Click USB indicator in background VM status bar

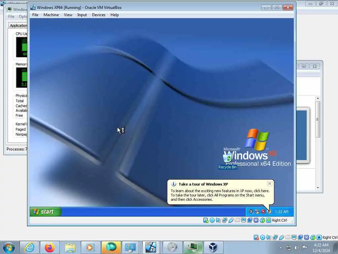pyautogui.click(x=281, y=237)
